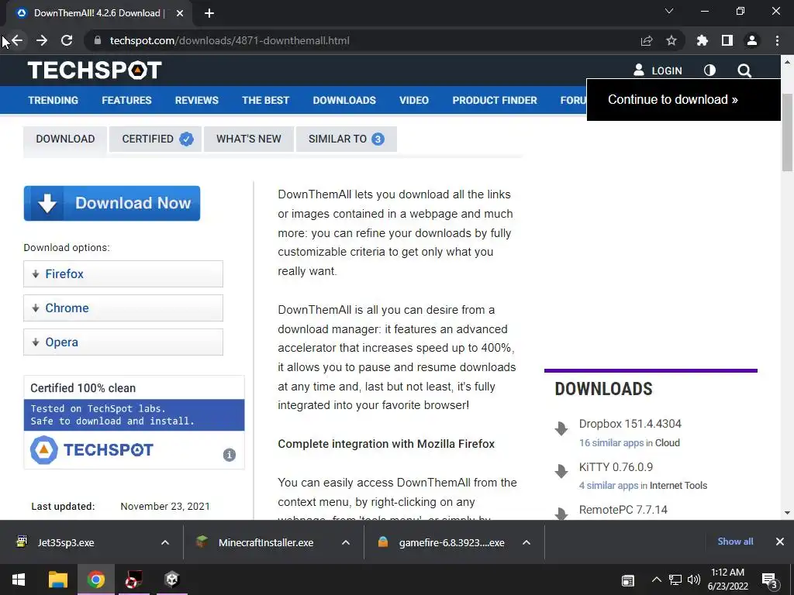Click the Cloud category link
The width and height of the screenshot is (794, 595).
coord(668,442)
